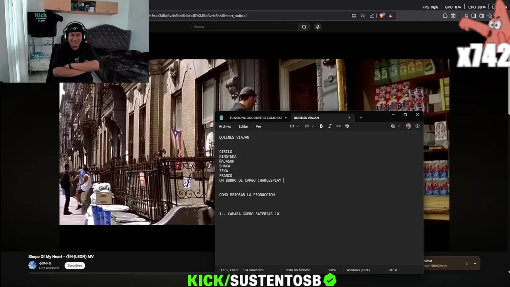Image resolution: width=510 pixels, height=287 pixels.
Task: Expand the H1 heading dropdown
Action: (x=294, y=126)
